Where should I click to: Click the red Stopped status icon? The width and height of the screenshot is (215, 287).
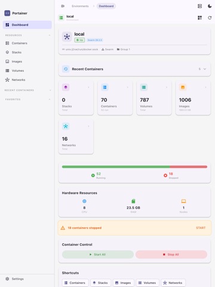click(x=165, y=175)
